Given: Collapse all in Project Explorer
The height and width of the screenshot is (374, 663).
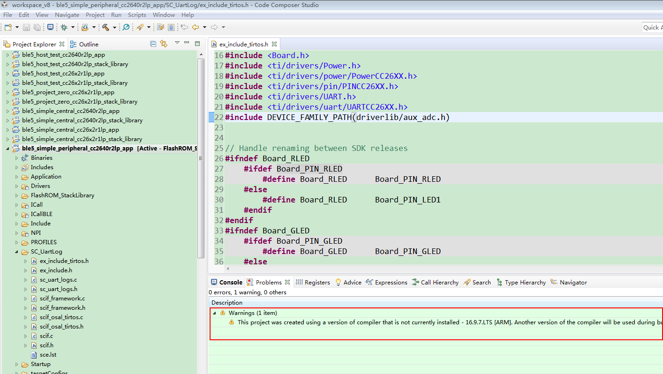Looking at the screenshot, I should (153, 44).
